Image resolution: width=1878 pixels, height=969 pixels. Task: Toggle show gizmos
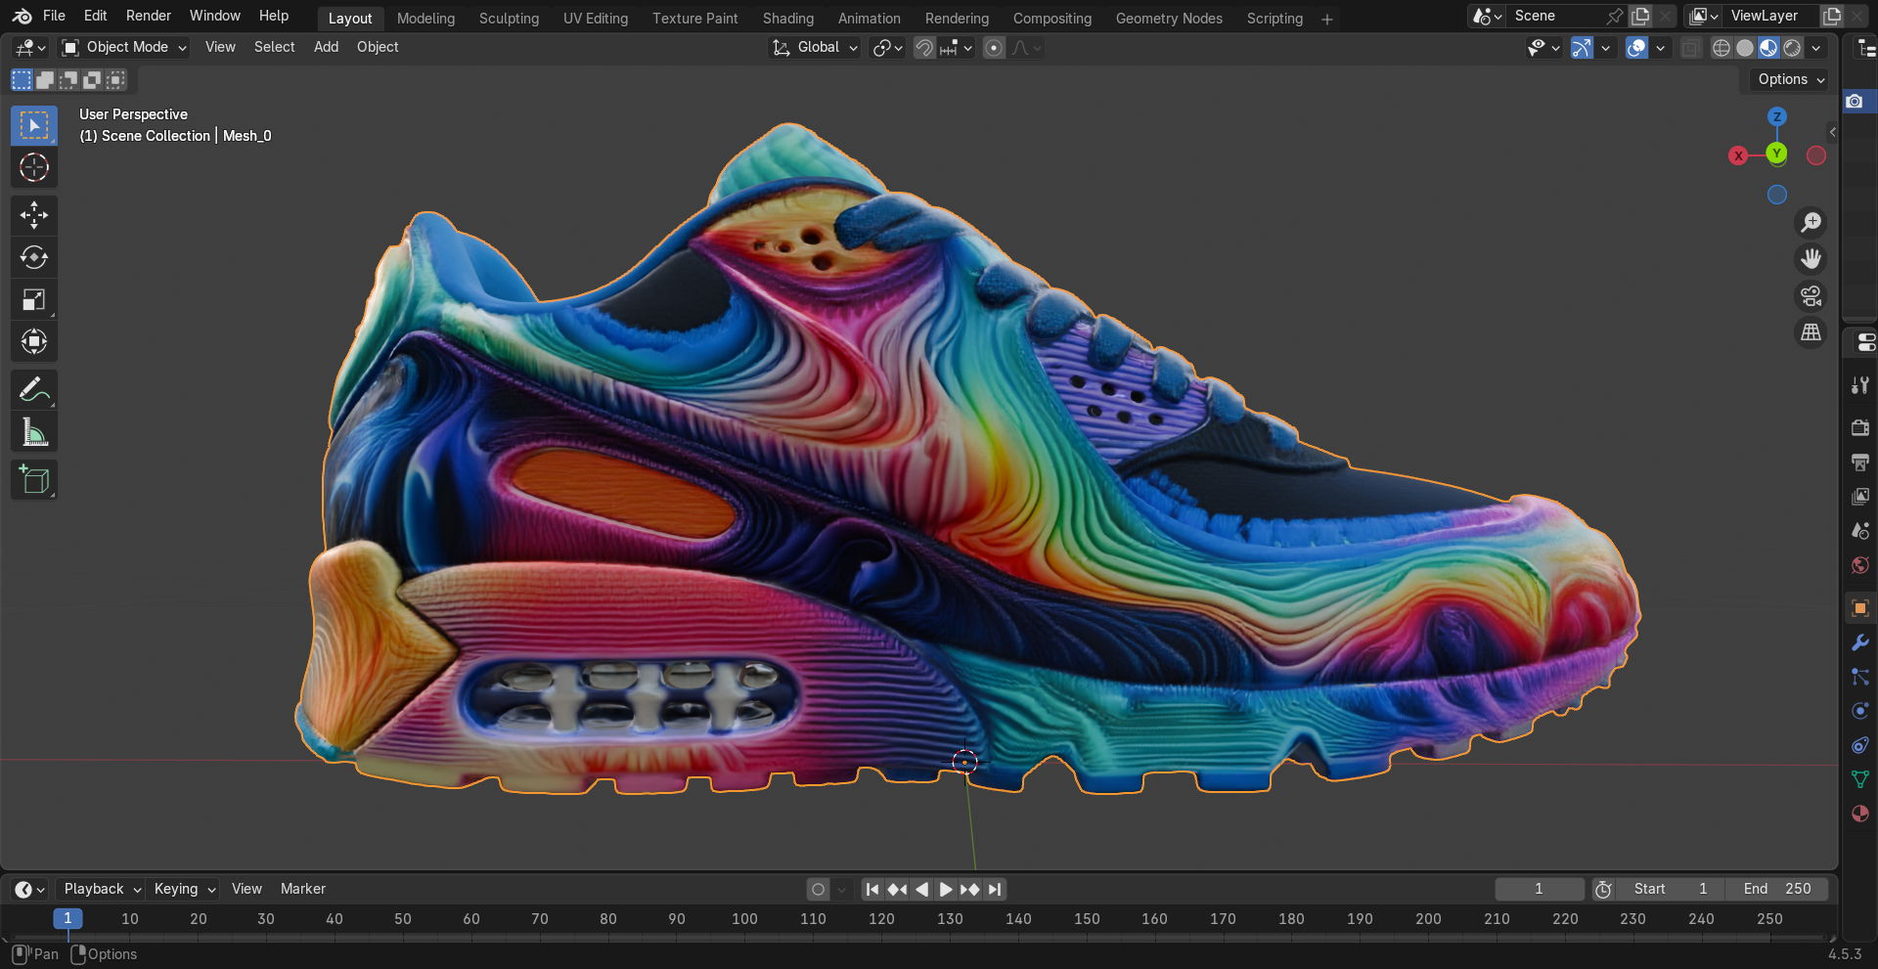pyautogui.click(x=1582, y=47)
